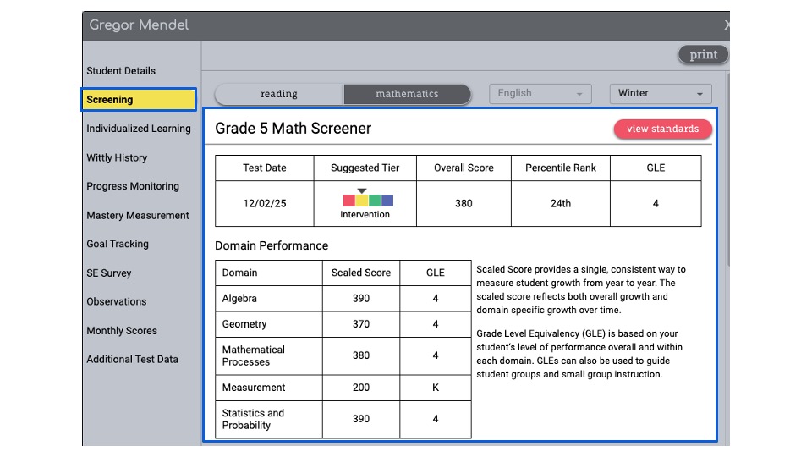Close the Gregor Mendel dialog

727,25
